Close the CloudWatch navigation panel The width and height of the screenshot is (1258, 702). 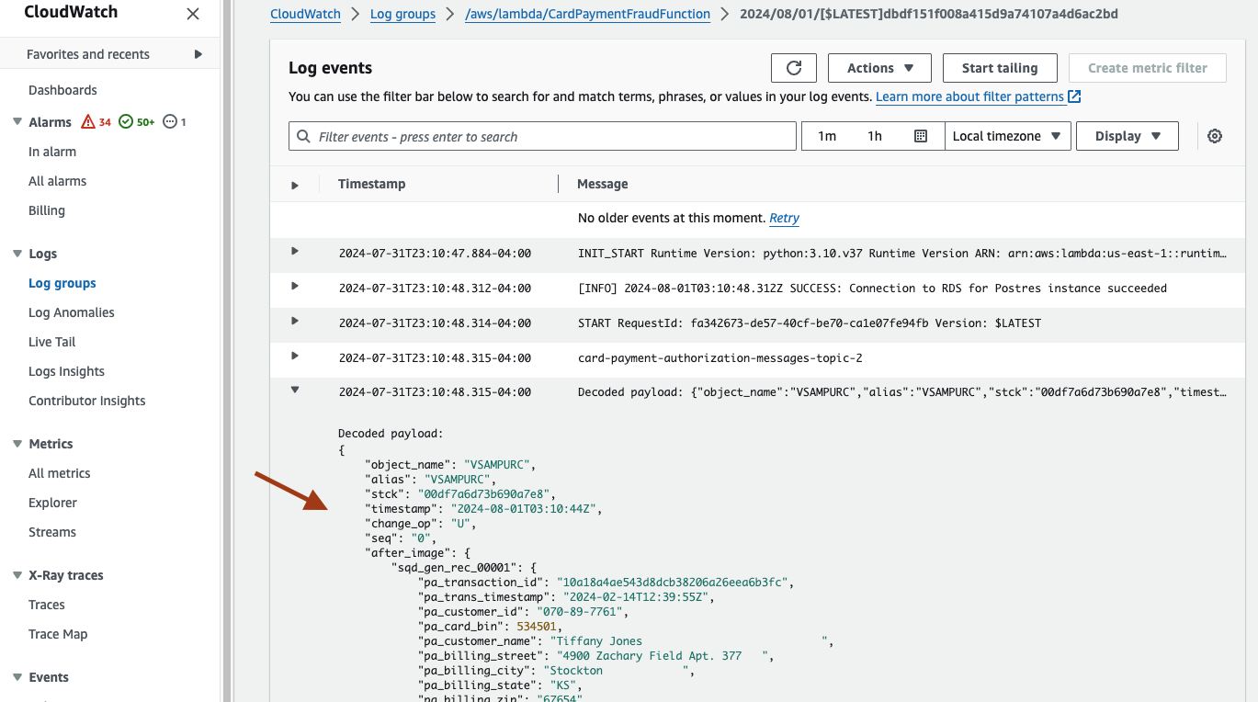(192, 14)
